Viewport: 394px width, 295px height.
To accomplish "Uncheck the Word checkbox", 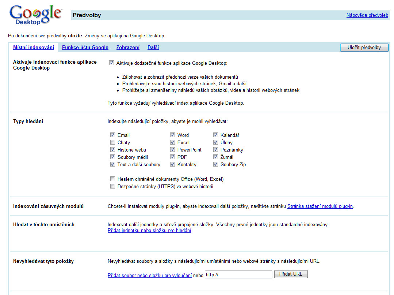I will 172,135.
